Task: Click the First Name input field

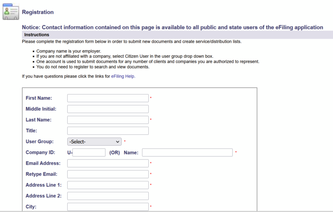Action: coord(108,98)
